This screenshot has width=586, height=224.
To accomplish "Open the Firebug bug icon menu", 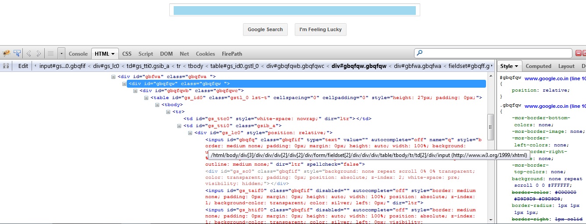I will [6, 53].
